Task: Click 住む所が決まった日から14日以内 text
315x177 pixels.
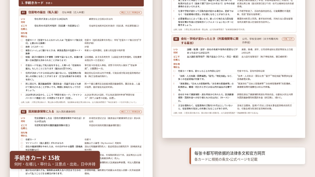Action: (51, 19)
